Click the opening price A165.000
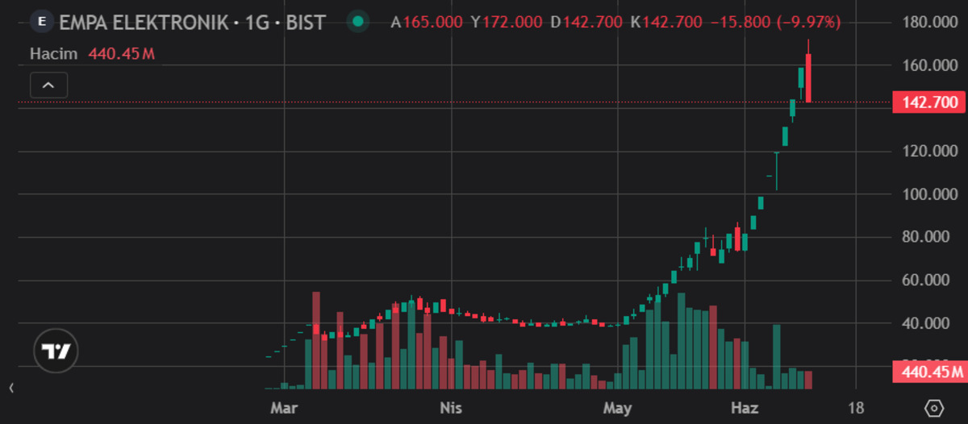This screenshot has height=424, width=968. pos(427,22)
